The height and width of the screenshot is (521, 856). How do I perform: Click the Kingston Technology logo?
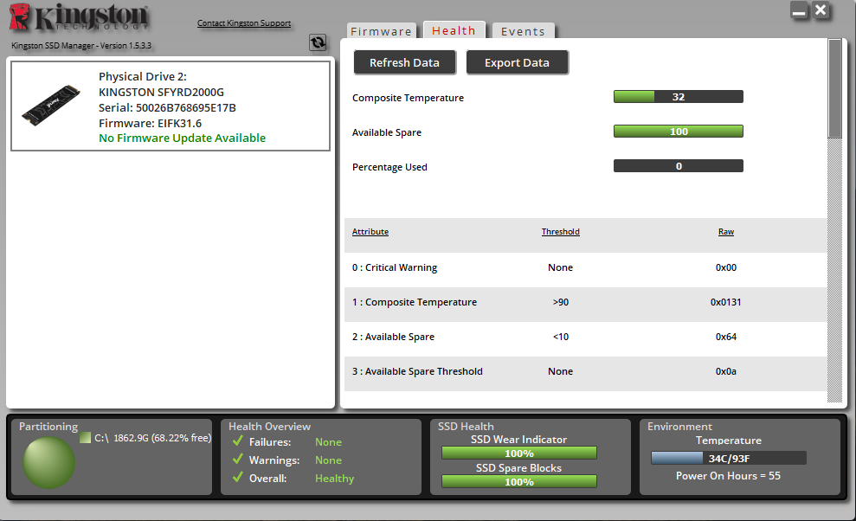pyautogui.click(x=79, y=17)
